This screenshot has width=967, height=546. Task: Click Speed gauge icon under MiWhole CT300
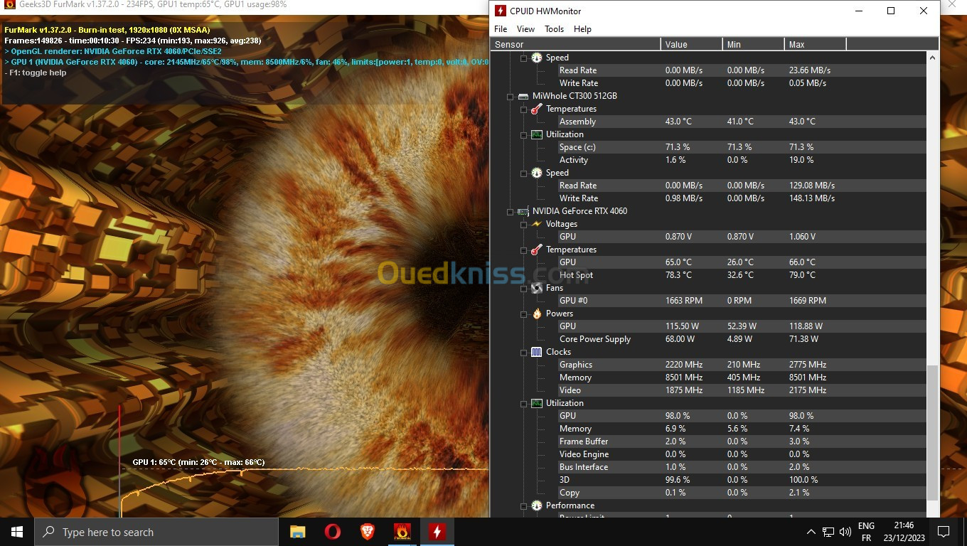pyautogui.click(x=537, y=173)
